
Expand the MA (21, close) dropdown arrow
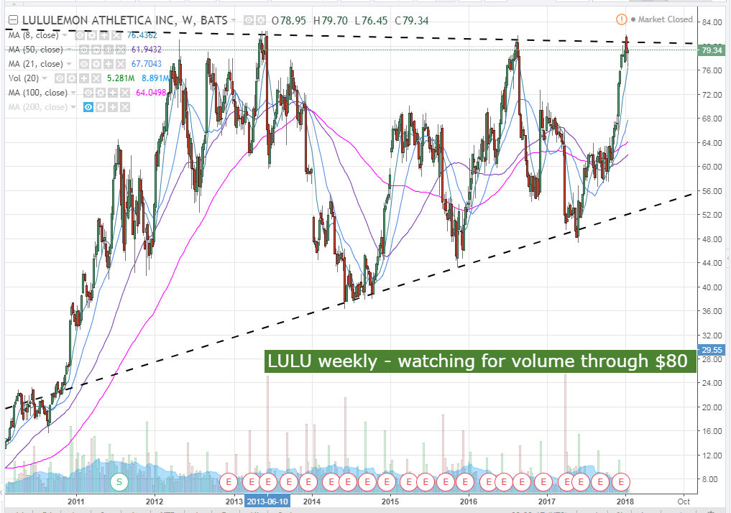click(69, 64)
